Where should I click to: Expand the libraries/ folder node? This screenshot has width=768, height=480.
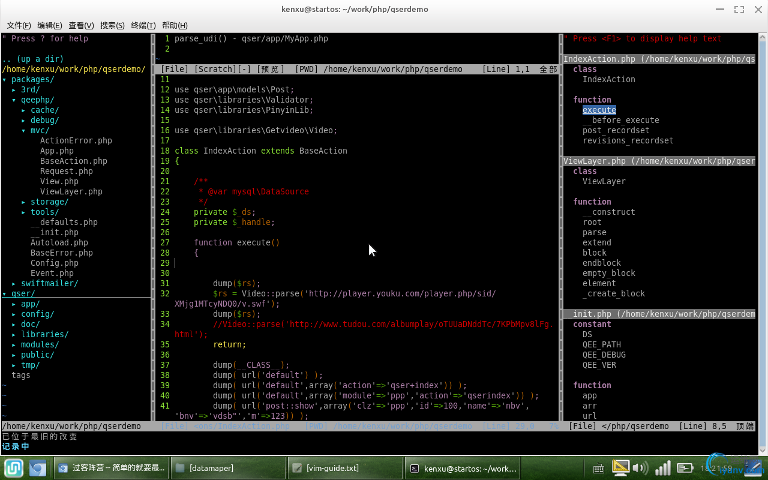[40, 334]
